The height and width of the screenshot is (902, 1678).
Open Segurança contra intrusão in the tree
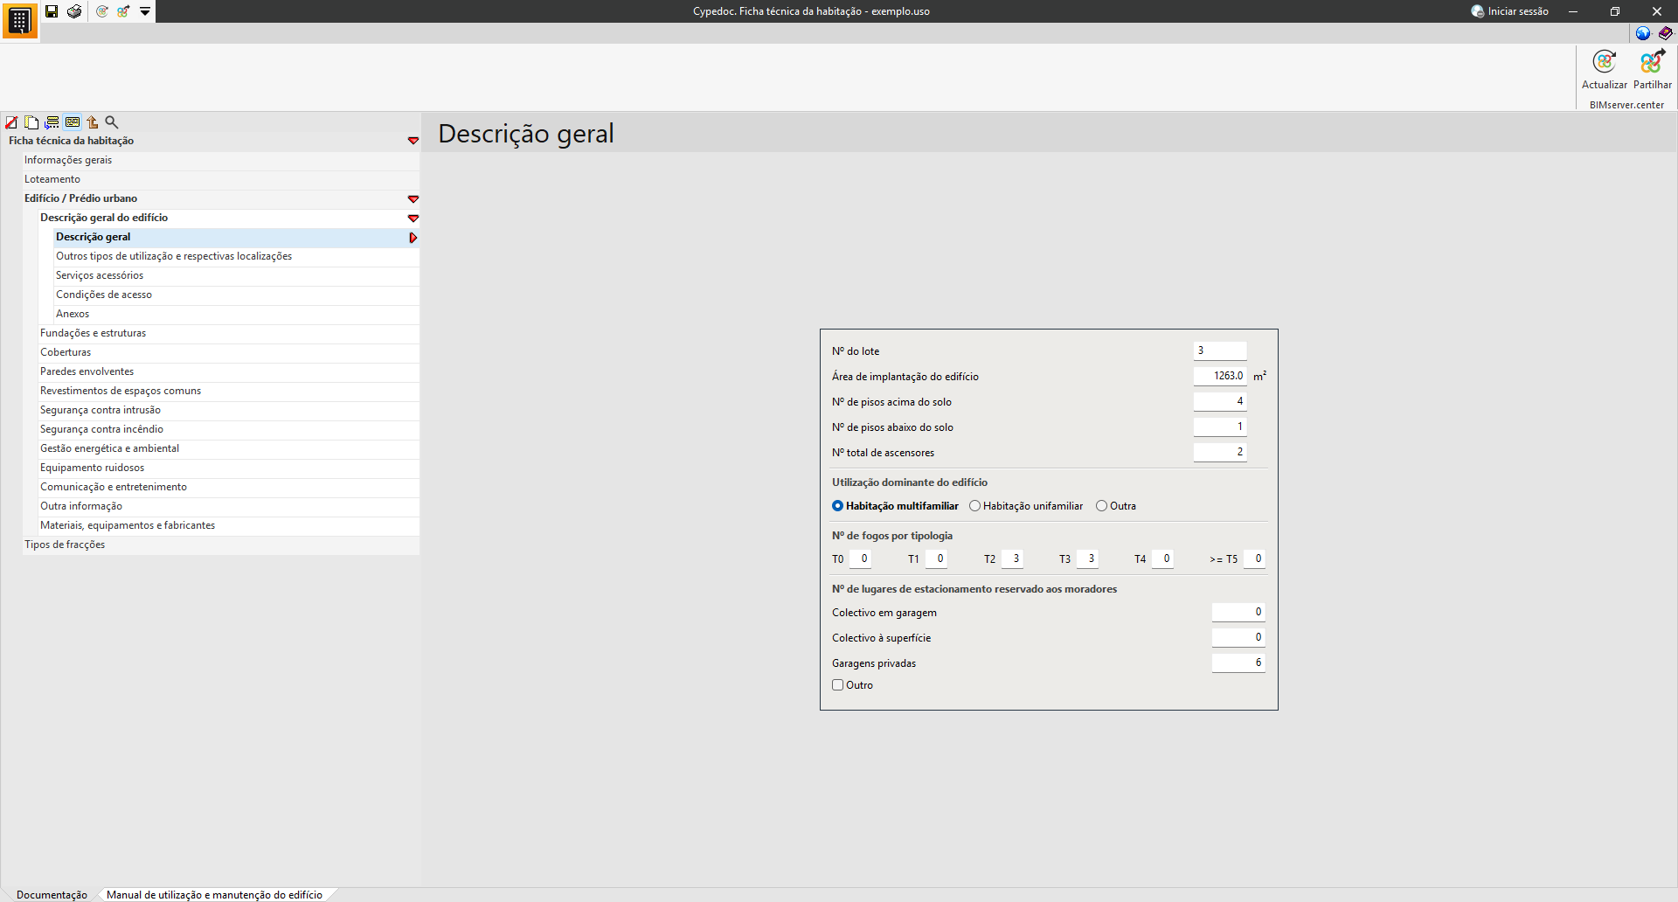[x=229, y=410]
